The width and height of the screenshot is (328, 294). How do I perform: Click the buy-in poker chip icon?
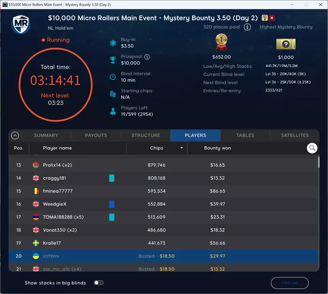(x=113, y=43)
